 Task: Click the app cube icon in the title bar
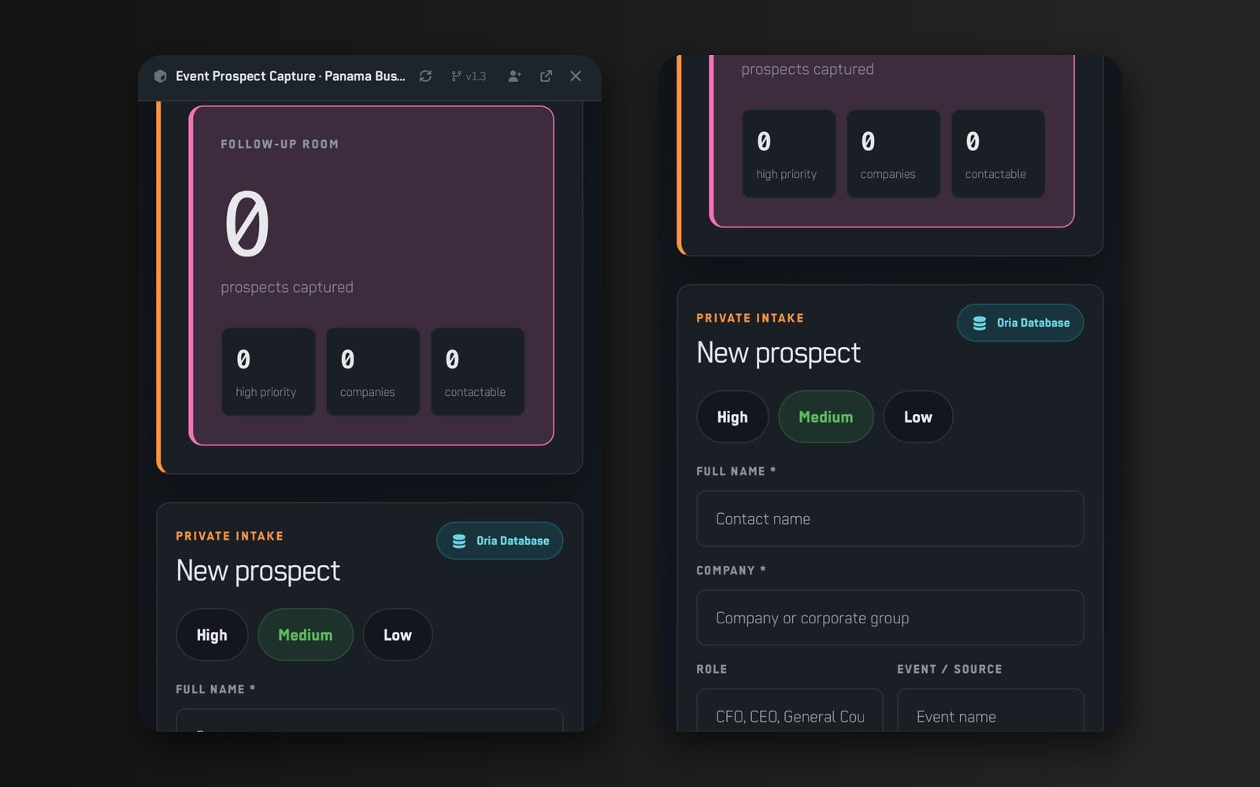pos(160,76)
